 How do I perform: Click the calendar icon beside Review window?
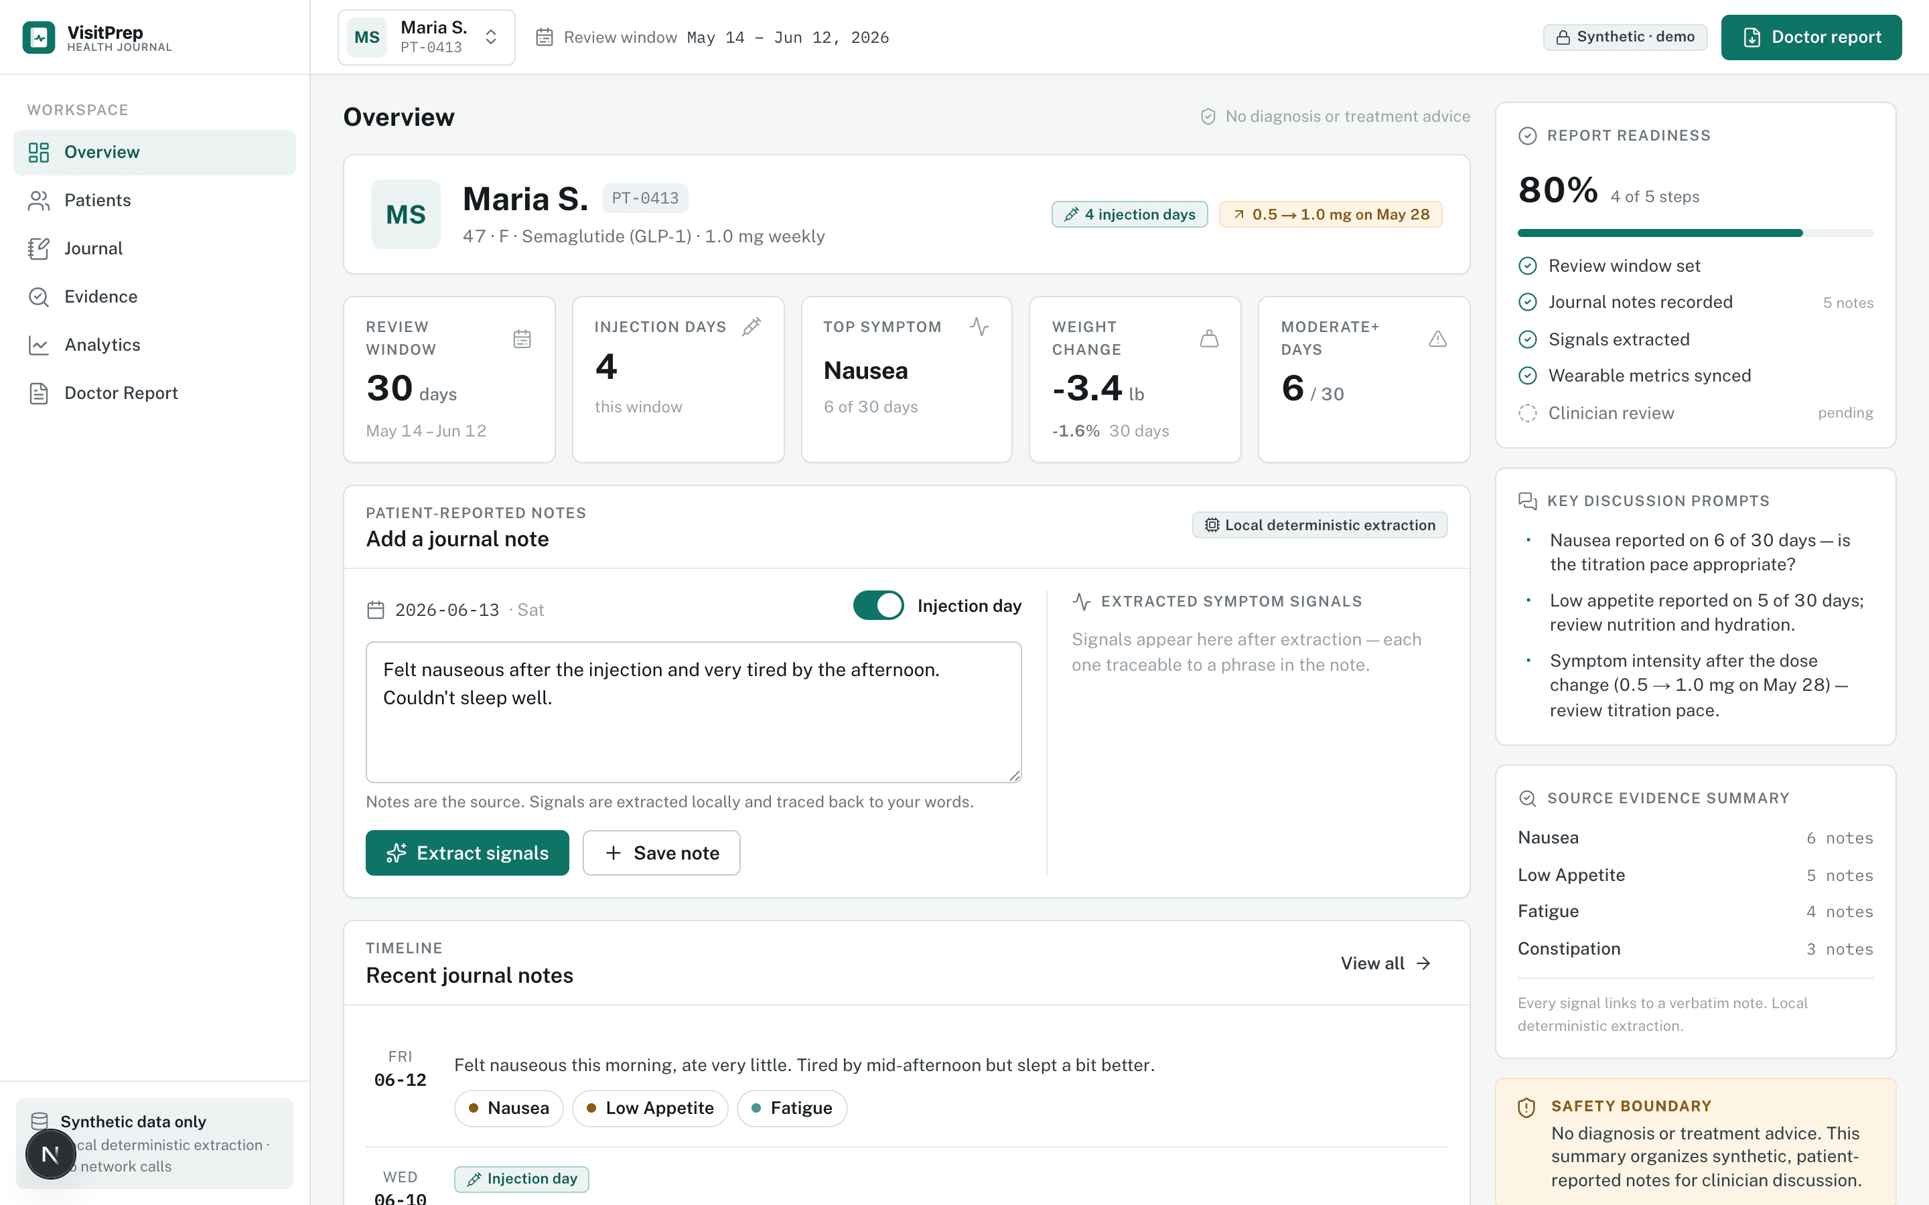coord(545,37)
